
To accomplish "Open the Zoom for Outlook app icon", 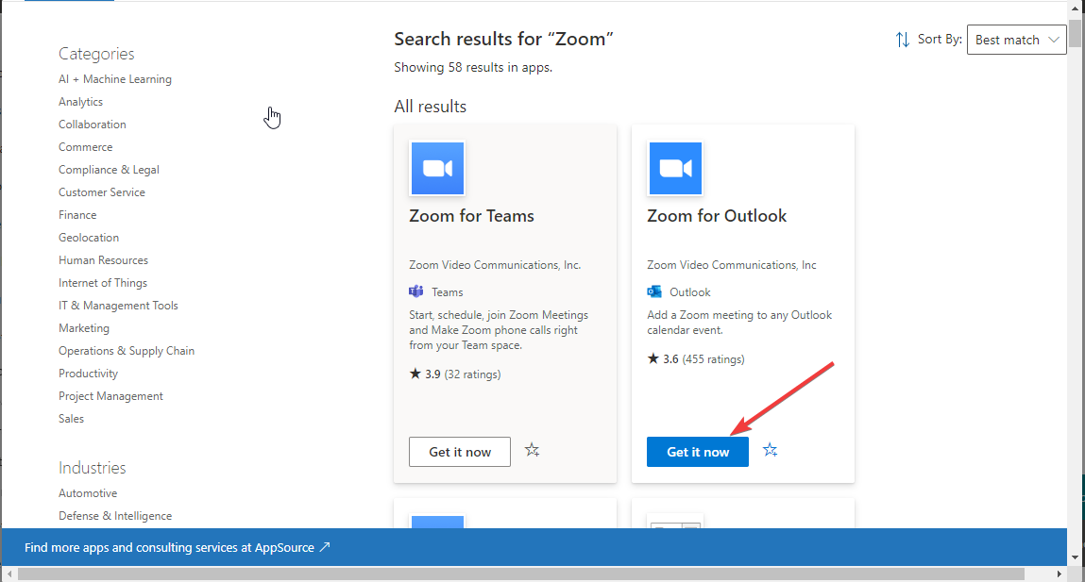I will tap(675, 168).
